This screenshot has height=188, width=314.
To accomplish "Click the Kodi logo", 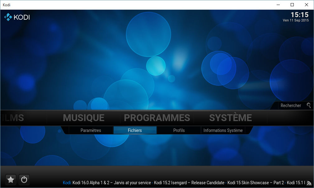I will (x=17, y=17).
